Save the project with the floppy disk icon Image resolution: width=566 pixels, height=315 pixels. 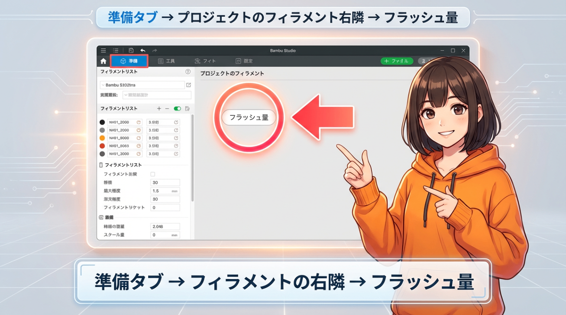131,51
